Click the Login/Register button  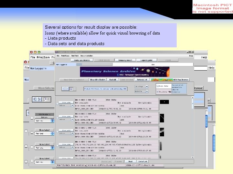[146, 60]
